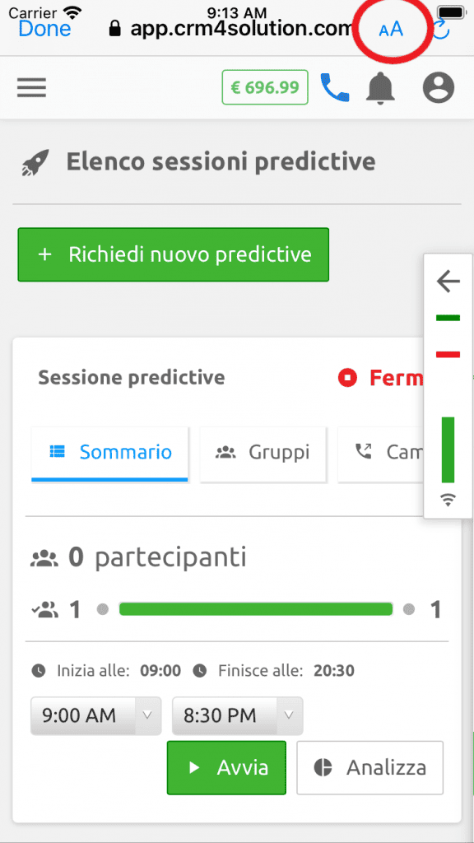The width and height of the screenshot is (474, 843).
Task: Select the Sommario tab
Action: coord(109,454)
